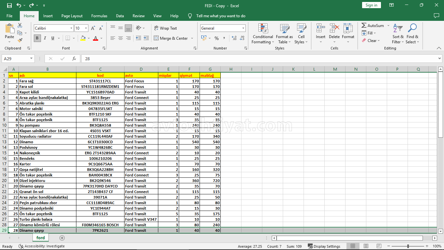The image size is (444, 250).
Task: Toggle Underline formatting
Action: tap(53, 38)
